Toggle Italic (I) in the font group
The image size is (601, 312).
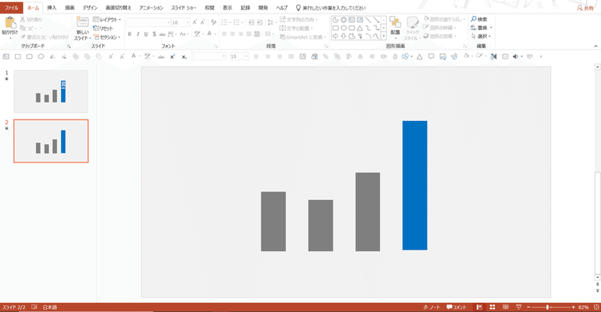coord(137,34)
